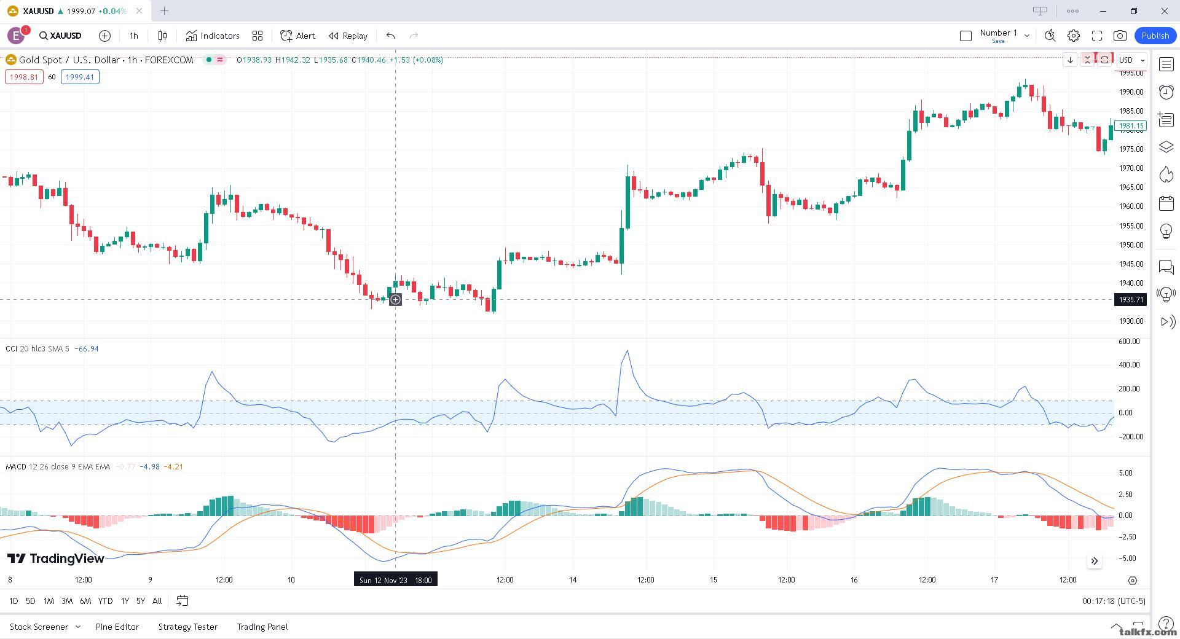Screen dimensions: 1180x639
Task: Select the MACD indicator legend
Action: point(58,466)
